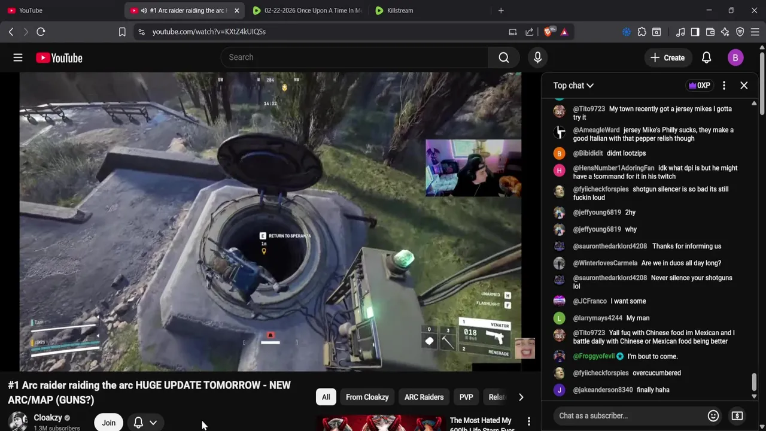Click the laughing emoji reaction over video

pos(525,348)
